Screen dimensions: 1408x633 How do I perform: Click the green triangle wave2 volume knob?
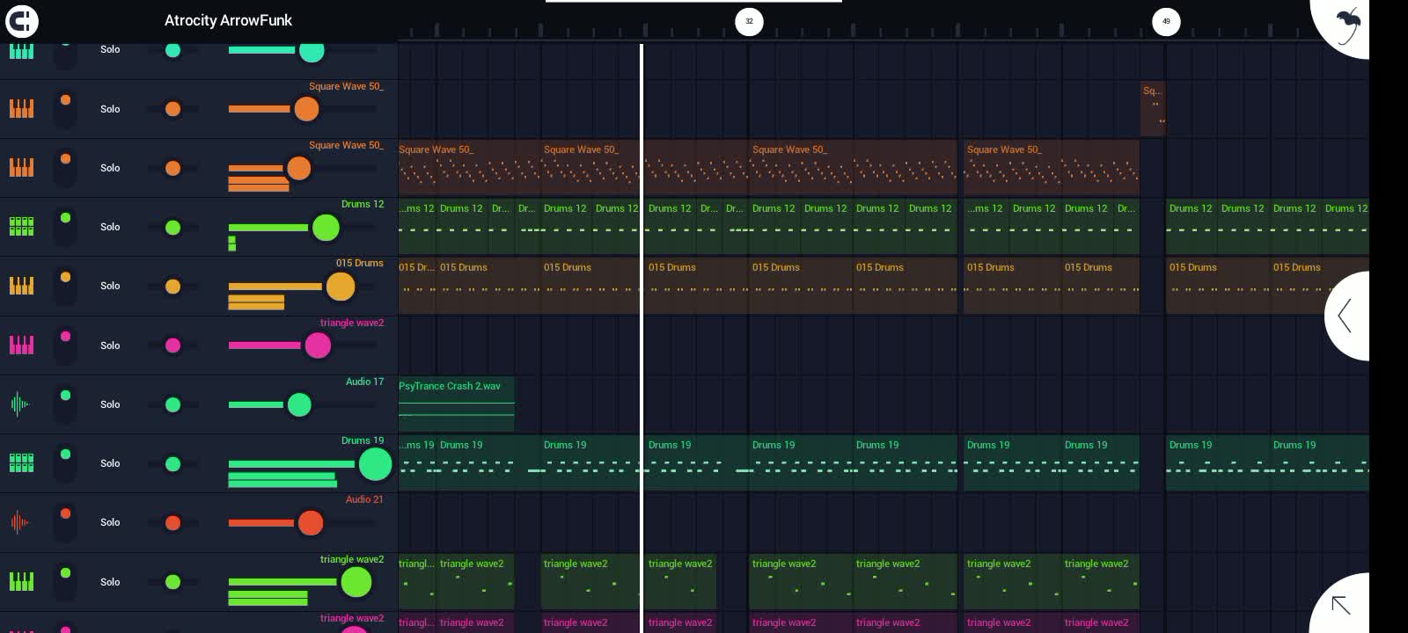tap(356, 582)
